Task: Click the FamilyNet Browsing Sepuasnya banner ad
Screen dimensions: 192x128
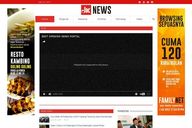Action: [171, 62]
